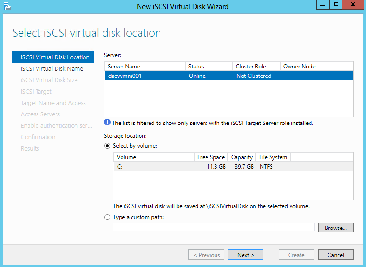Open the iSCSI Virtual Disk Name step
The image size is (366, 267).
click(52, 69)
